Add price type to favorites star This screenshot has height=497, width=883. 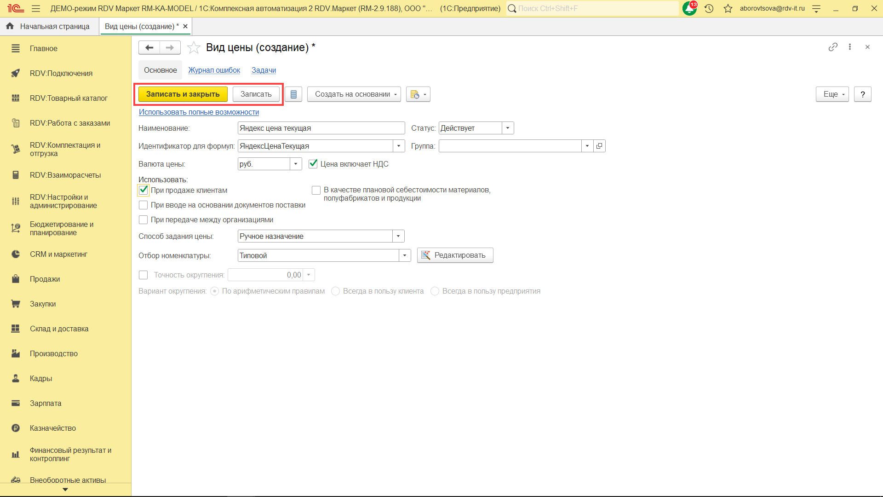pyautogui.click(x=194, y=47)
